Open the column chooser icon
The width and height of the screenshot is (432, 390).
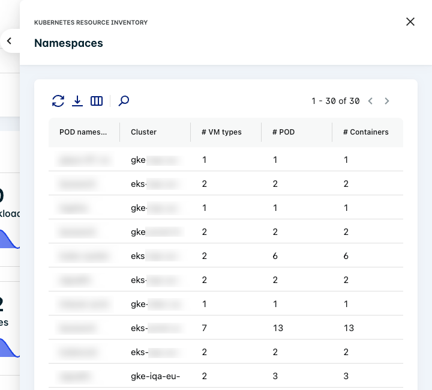click(x=97, y=101)
